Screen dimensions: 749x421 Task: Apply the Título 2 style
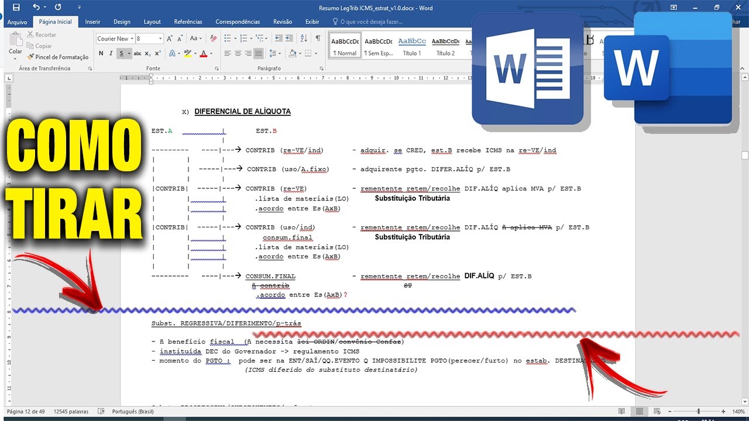(x=445, y=46)
